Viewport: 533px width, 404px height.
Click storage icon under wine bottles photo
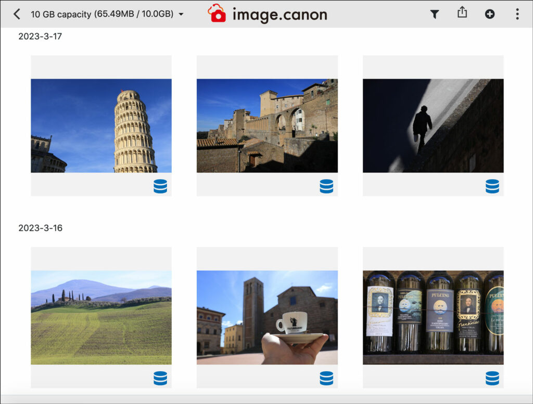click(x=492, y=378)
